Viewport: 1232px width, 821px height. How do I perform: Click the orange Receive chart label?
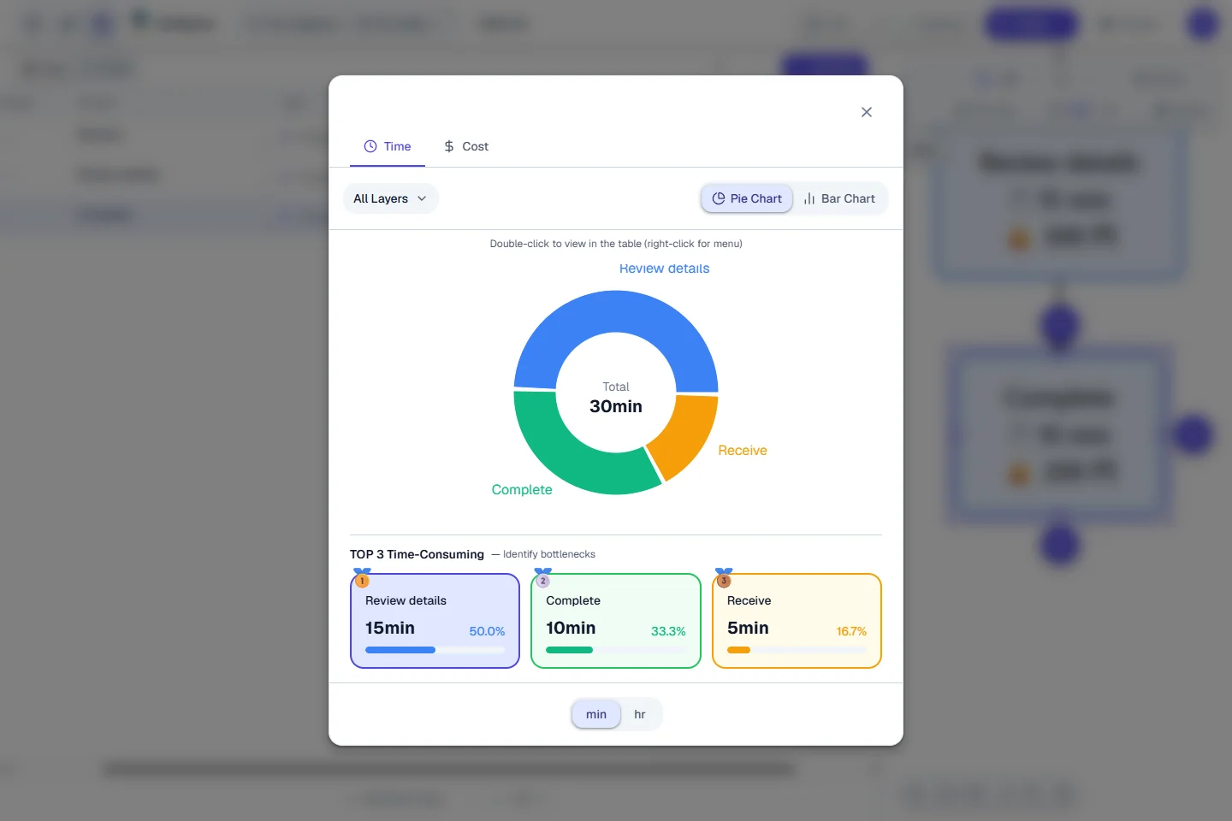[x=743, y=451]
